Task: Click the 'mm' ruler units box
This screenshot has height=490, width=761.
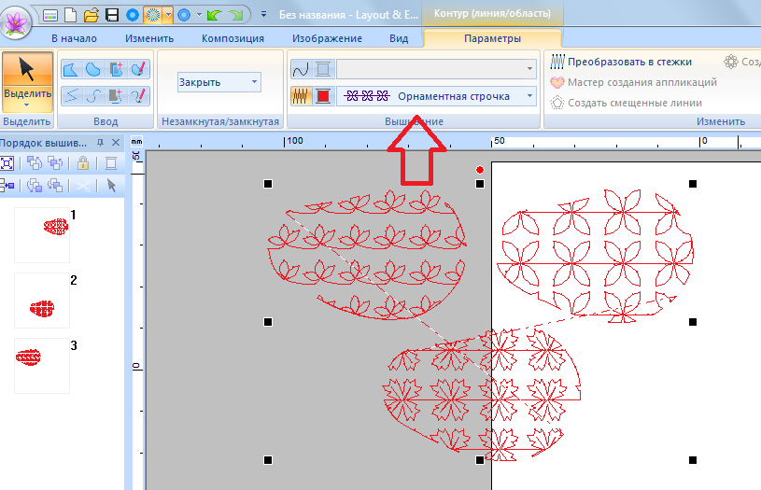Action: pyautogui.click(x=137, y=142)
